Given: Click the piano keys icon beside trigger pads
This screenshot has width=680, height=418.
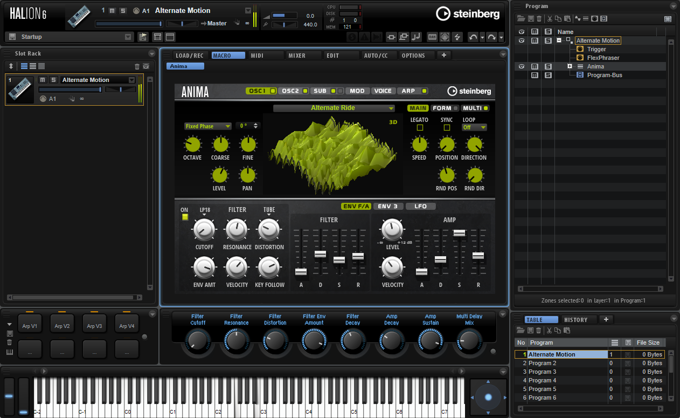Looking at the screenshot, I should 10,352.
